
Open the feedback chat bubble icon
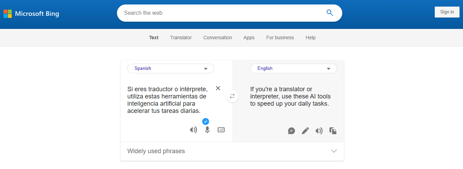292,131
